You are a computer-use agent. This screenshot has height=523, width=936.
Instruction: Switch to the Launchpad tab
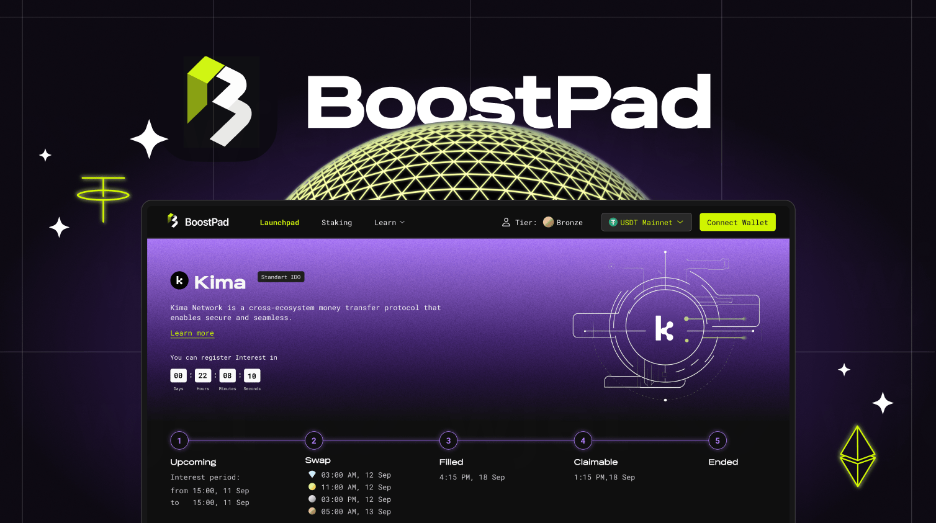[x=279, y=223]
